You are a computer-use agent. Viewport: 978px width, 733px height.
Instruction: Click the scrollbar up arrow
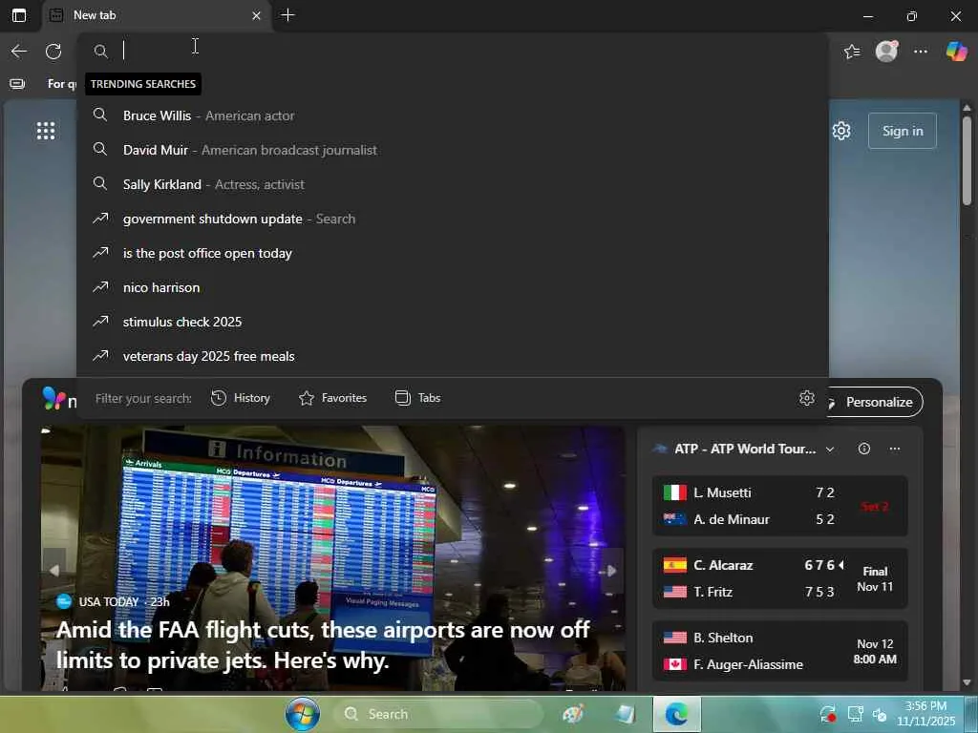coord(967,108)
